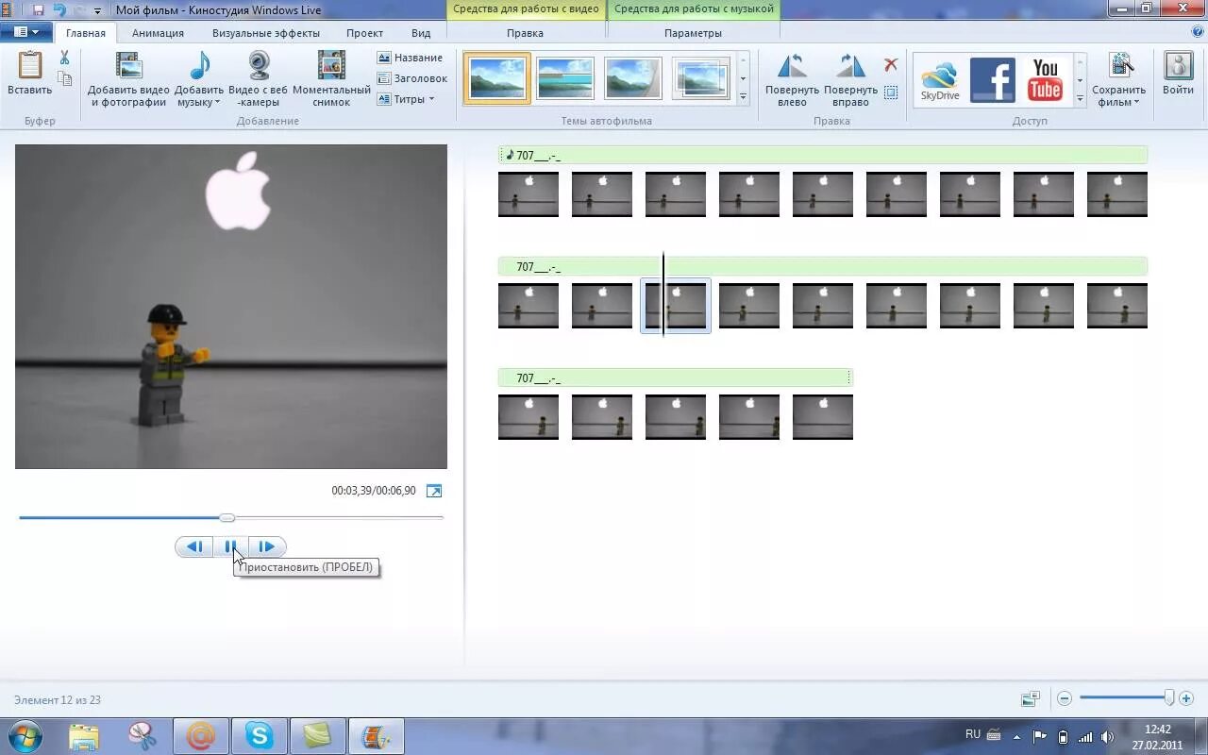Click the zoom out minus button

[1065, 699]
